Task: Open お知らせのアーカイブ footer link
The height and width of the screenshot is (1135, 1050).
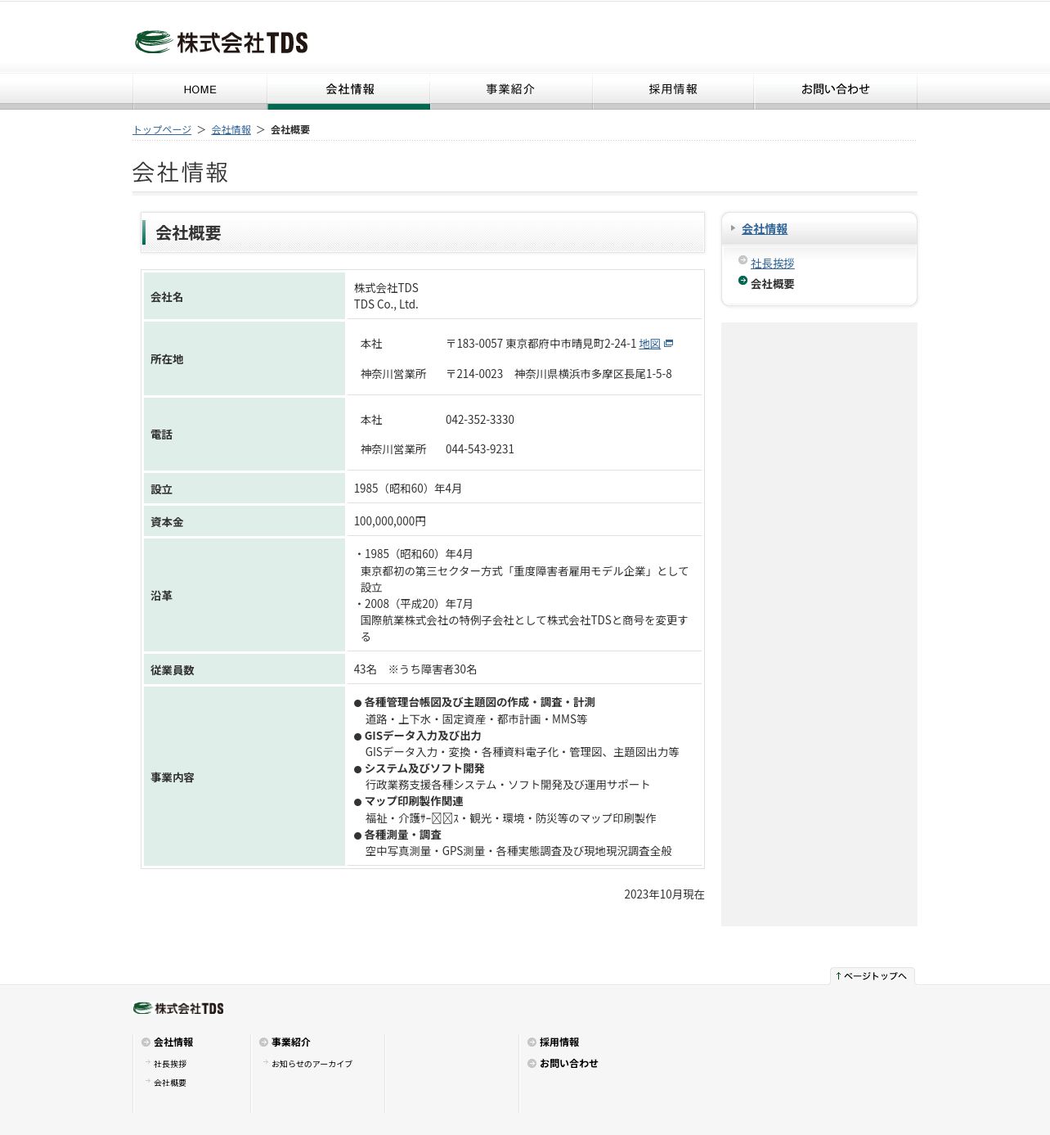Action: (312, 1064)
